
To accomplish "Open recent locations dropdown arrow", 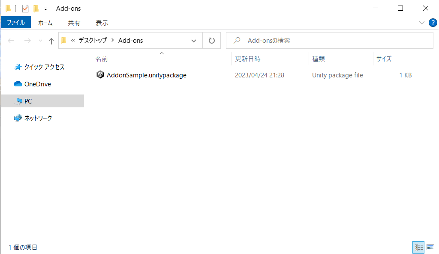I will [x=41, y=41].
